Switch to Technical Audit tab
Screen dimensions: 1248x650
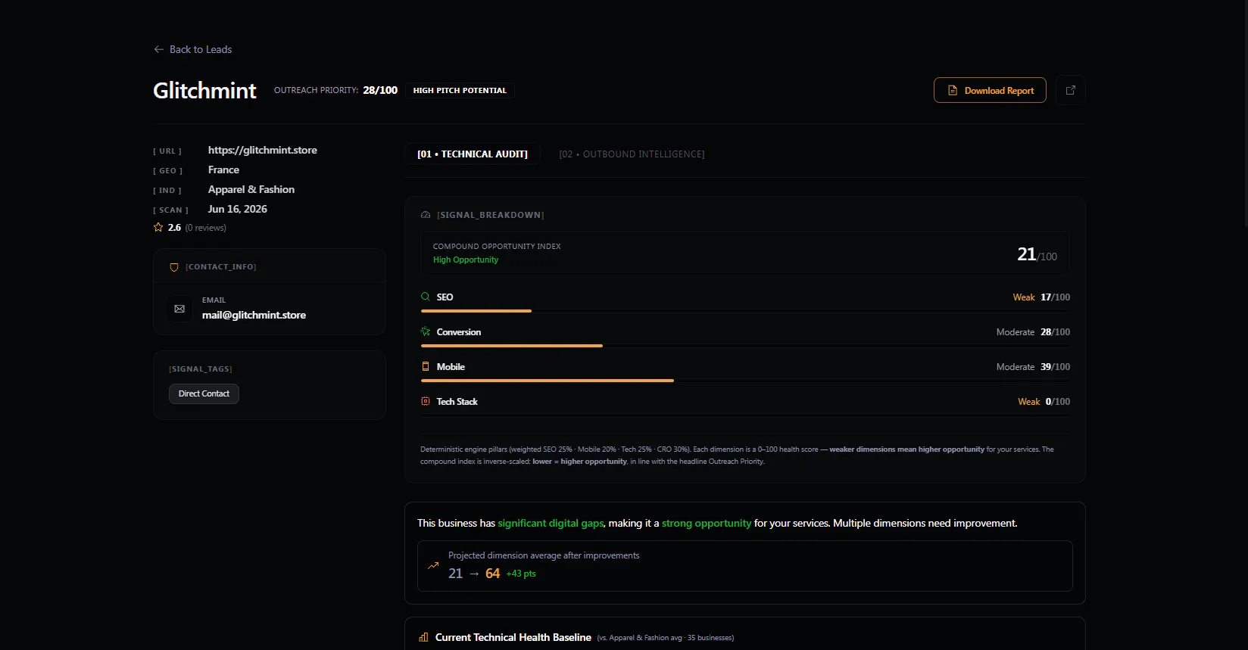473,154
